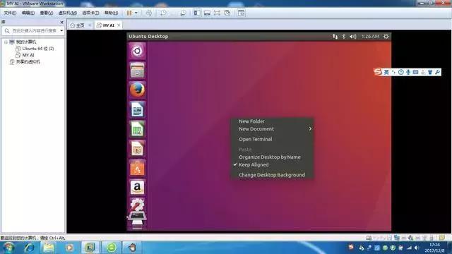452x254 pixels.
Task: Expand the New Document submenu arrow
Action: 310,128
